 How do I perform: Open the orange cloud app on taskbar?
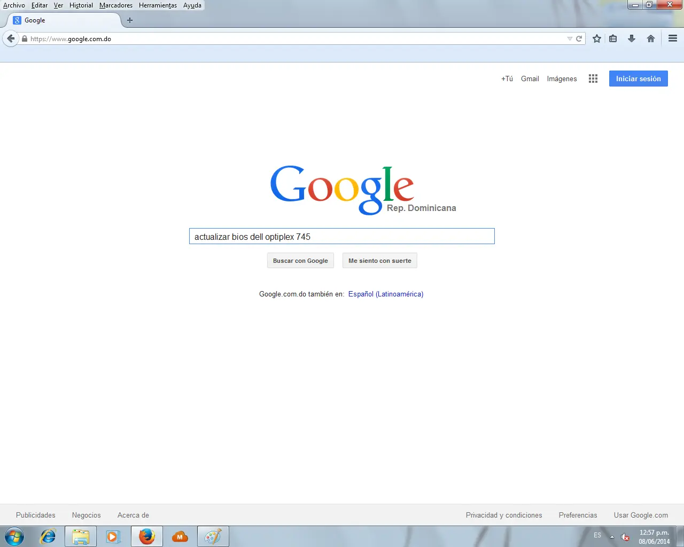[x=180, y=536]
